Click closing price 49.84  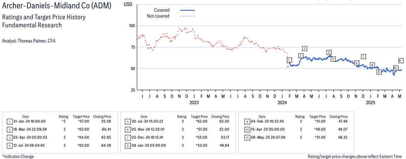(x=224, y=145)
